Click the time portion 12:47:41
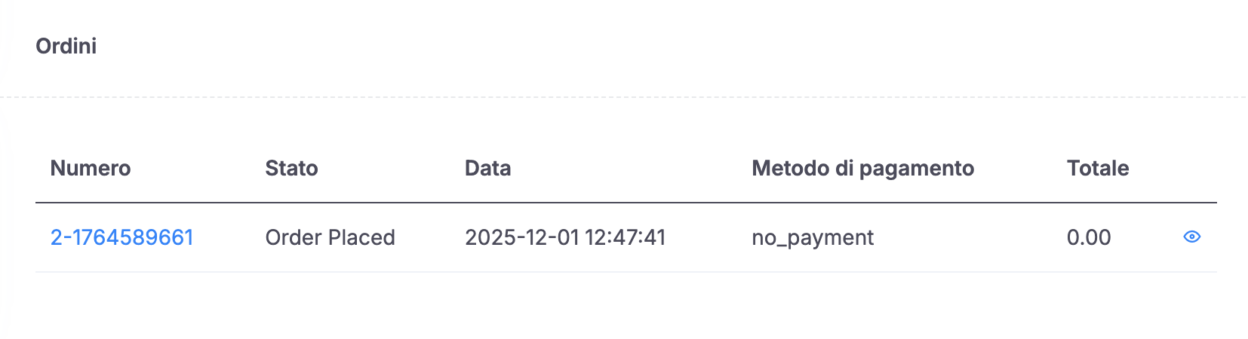 click(626, 237)
